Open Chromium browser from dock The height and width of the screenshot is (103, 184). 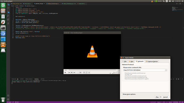pyautogui.click(x=3, y=34)
